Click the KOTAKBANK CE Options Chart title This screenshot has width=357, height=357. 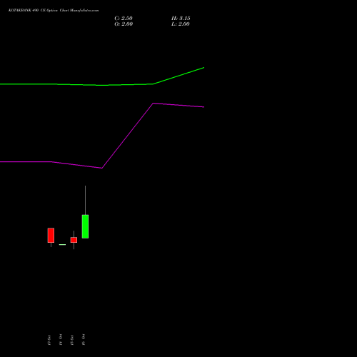54,11
